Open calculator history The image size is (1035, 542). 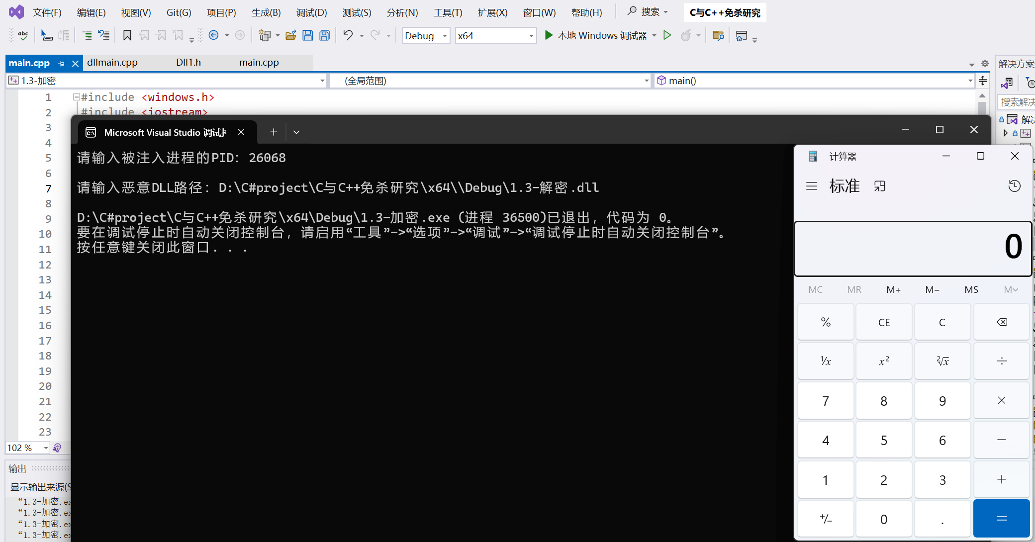click(x=1014, y=186)
